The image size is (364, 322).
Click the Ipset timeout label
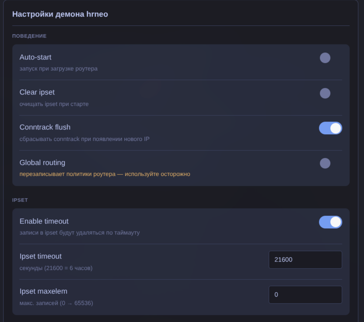41,256
